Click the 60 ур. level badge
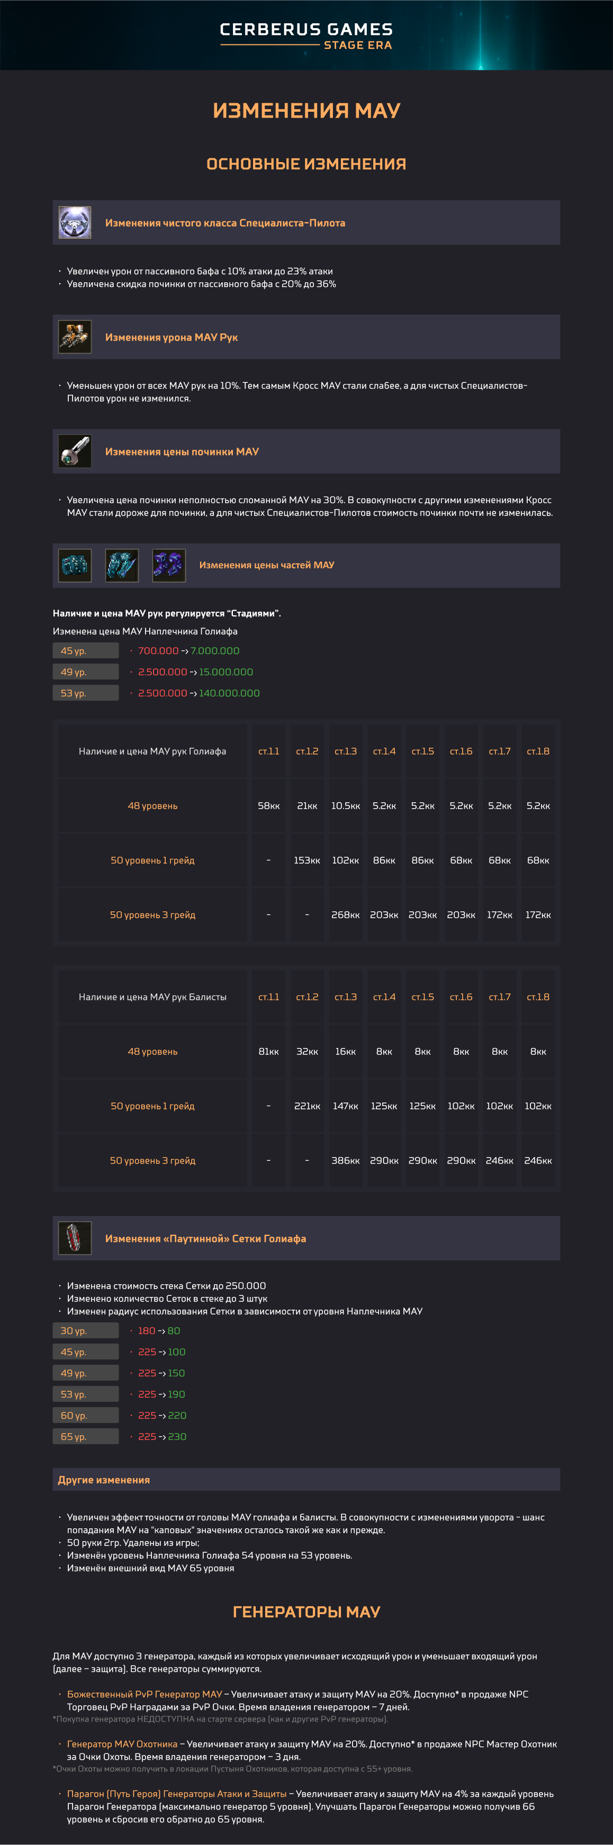613x1845 pixels. pos(85,1416)
